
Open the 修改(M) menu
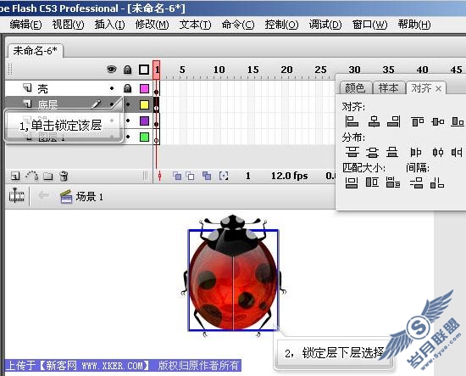point(152,25)
